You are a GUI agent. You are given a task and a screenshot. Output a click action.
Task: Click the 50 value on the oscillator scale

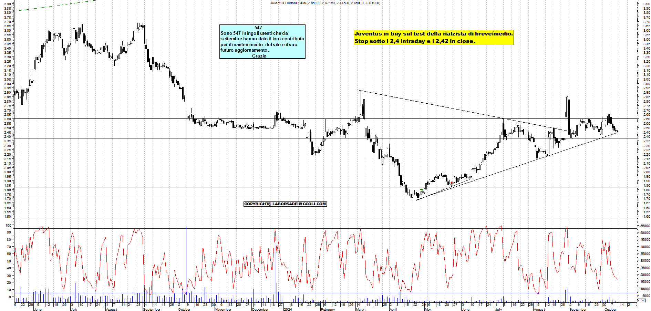9,261
